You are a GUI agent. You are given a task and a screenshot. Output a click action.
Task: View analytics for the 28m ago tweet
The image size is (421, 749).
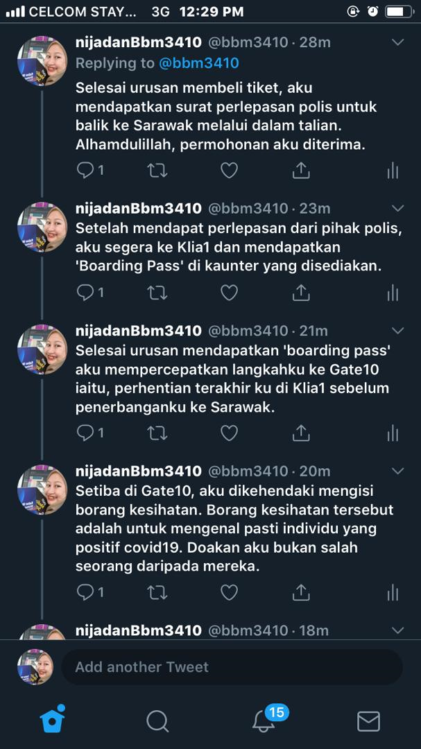click(393, 171)
